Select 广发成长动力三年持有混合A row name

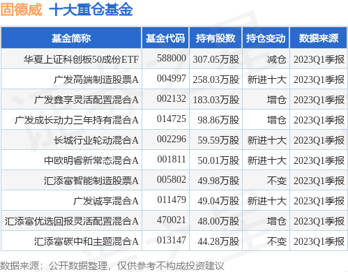coord(77,120)
